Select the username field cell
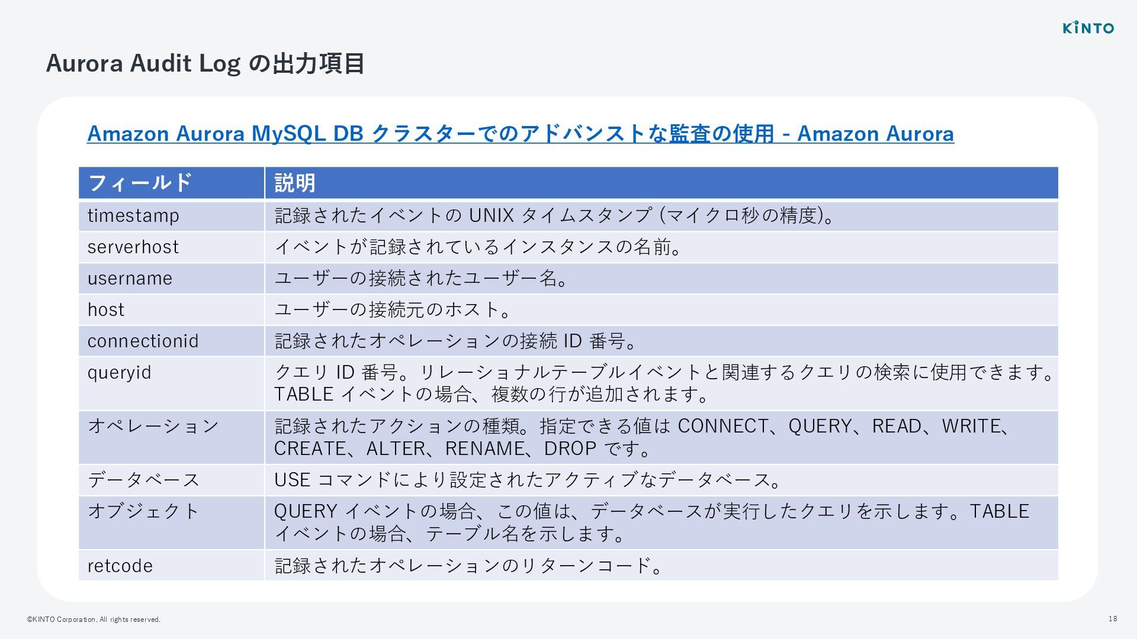Image resolution: width=1137 pixels, height=639 pixels. [171, 279]
